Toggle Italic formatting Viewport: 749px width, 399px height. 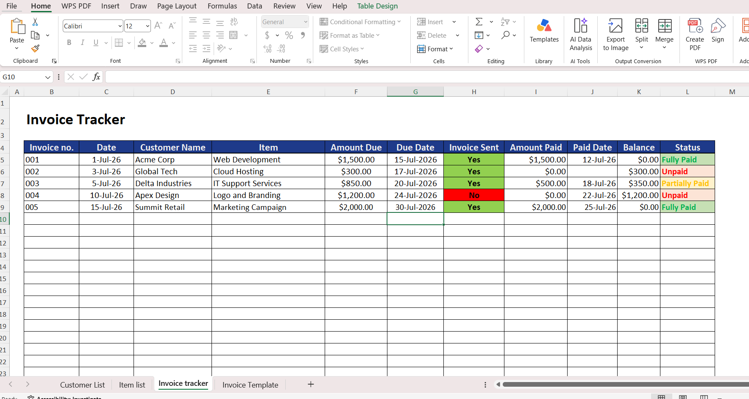(x=83, y=42)
